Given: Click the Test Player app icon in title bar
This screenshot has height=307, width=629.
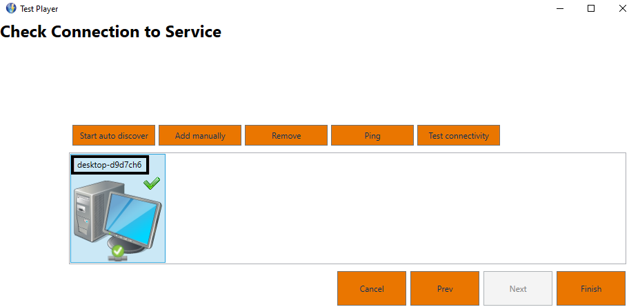Looking at the screenshot, I should tap(10, 9).
